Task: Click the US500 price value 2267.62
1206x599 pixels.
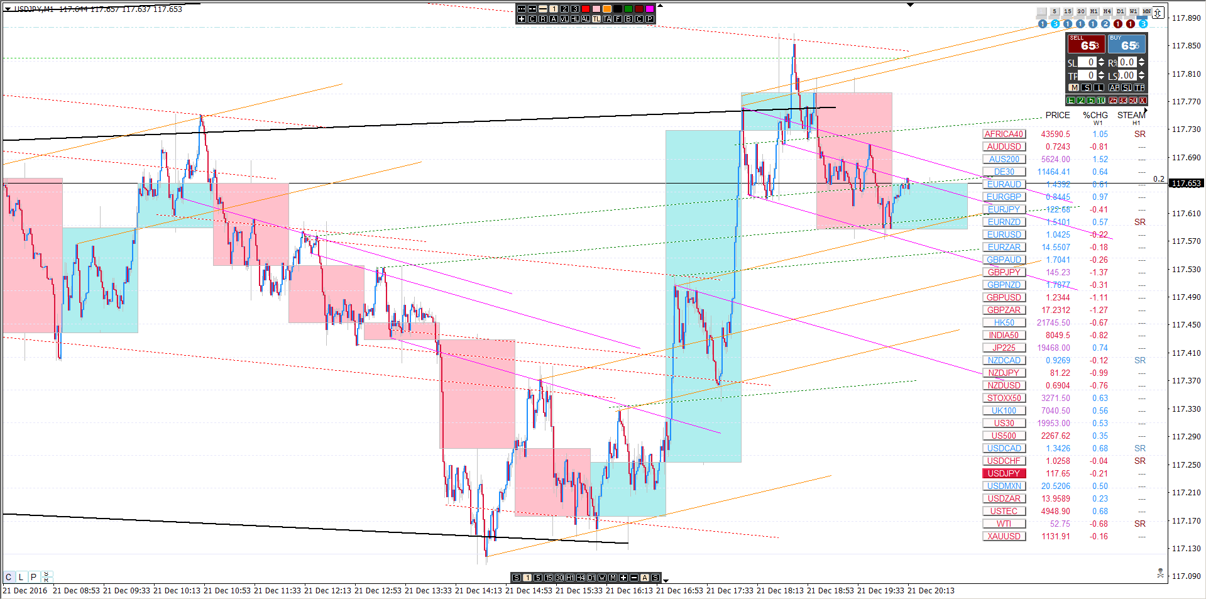Action: [x=1055, y=436]
